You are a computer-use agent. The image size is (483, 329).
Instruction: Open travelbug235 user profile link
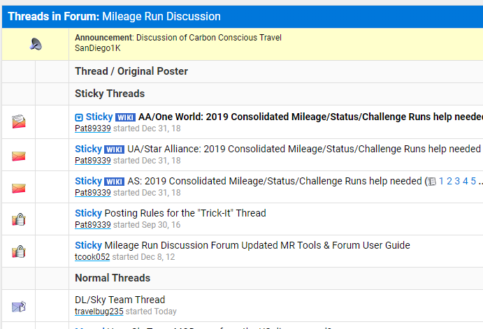tap(99, 311)
